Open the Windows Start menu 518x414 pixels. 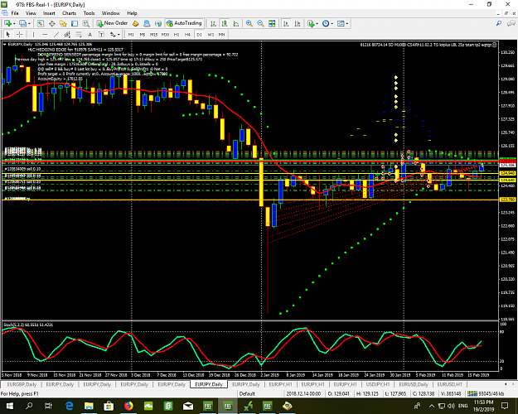point(9,406)
